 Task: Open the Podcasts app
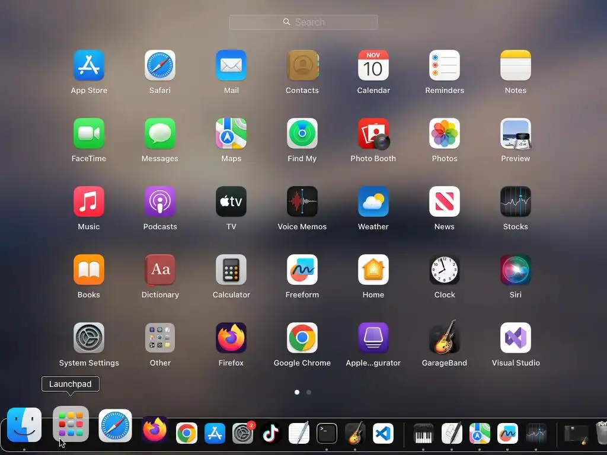(160, 201)
